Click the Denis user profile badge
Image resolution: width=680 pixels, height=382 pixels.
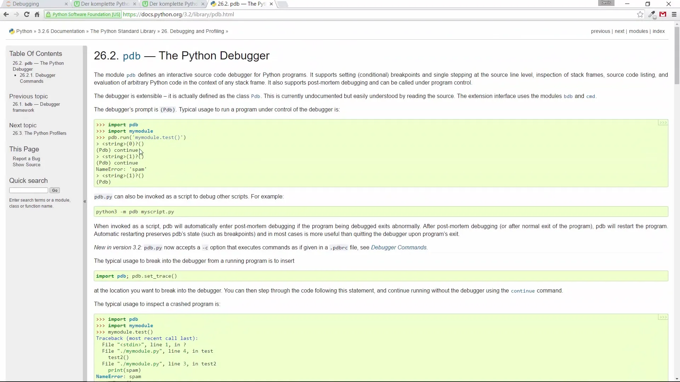606,3
